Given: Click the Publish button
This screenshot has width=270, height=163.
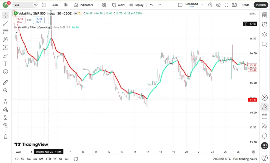Looking at the screenshot, I should [261, 5].
